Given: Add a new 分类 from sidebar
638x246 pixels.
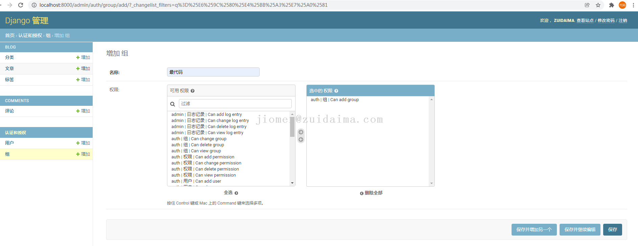Looking at the screenshot, I should coord(83,58).
